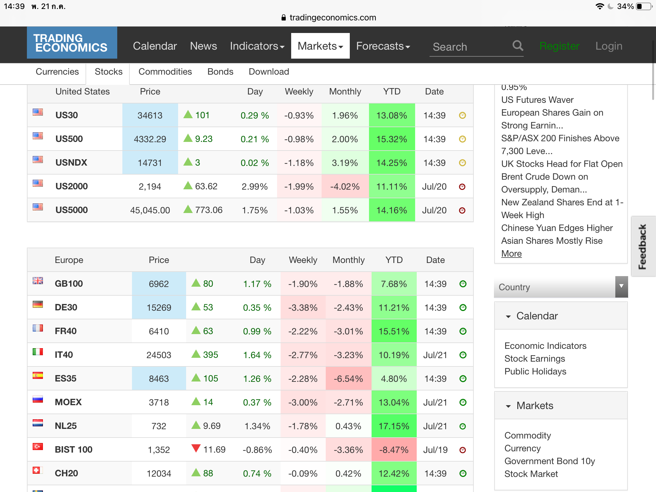The width and height of the screenshot is (656, 492).
Task: Click the CH20 Switzerland flag icon
Action: (38, 471)
